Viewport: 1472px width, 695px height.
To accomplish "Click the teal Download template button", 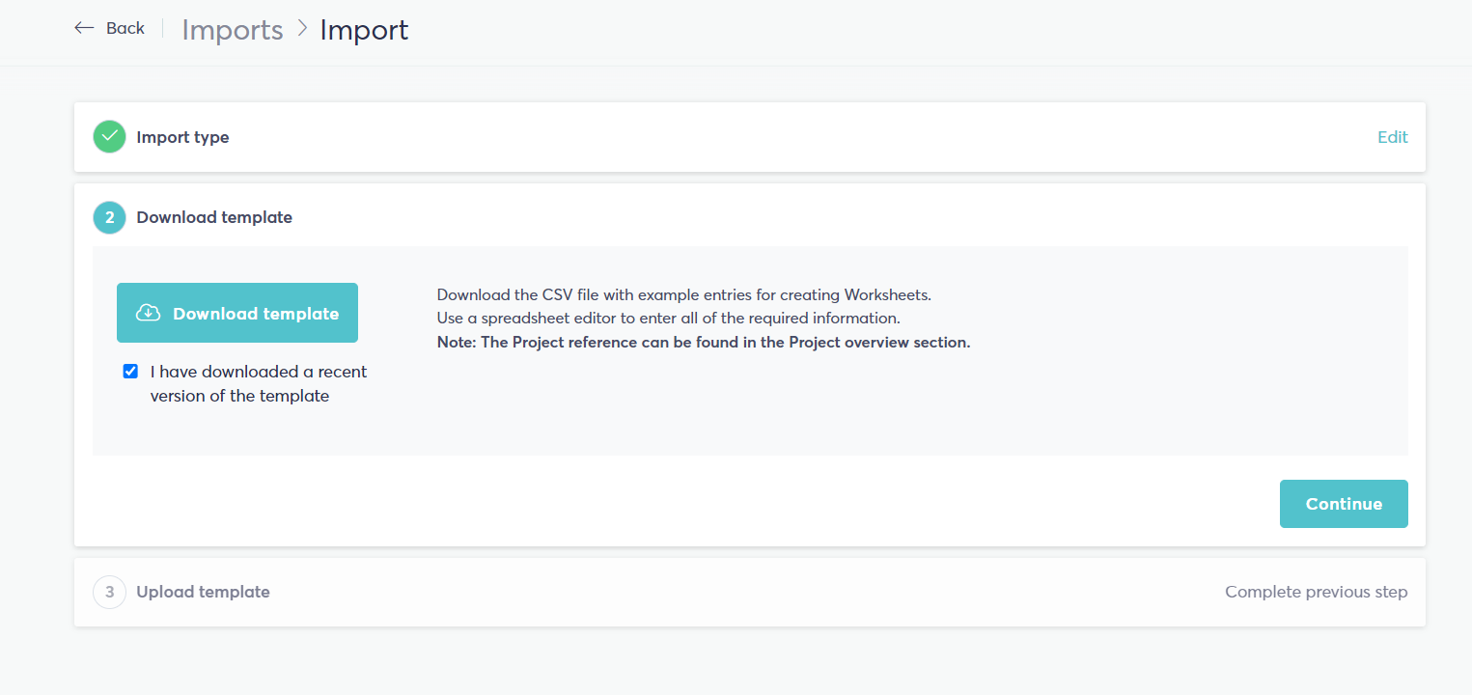I will point(237,313).
